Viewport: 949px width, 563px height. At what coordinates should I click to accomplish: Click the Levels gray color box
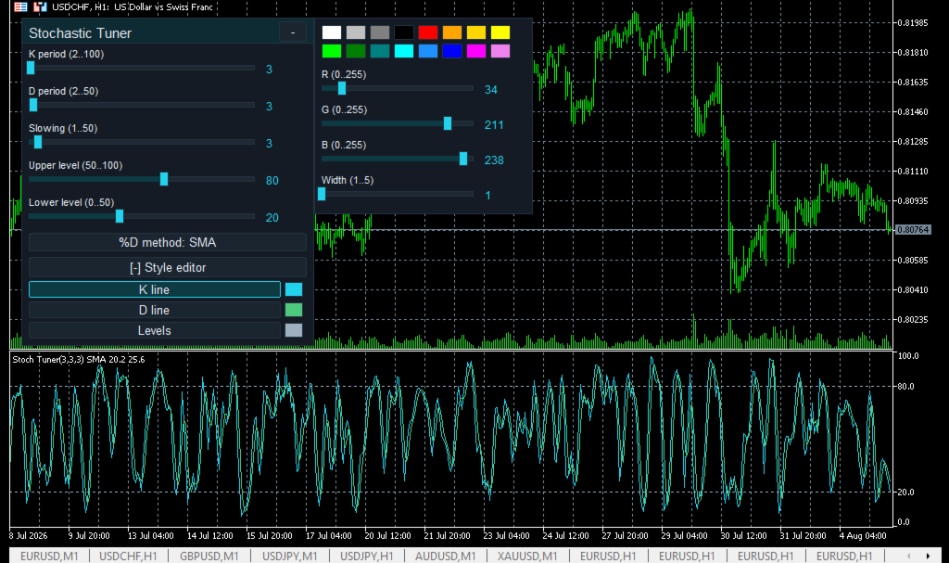tap(294, 330)
